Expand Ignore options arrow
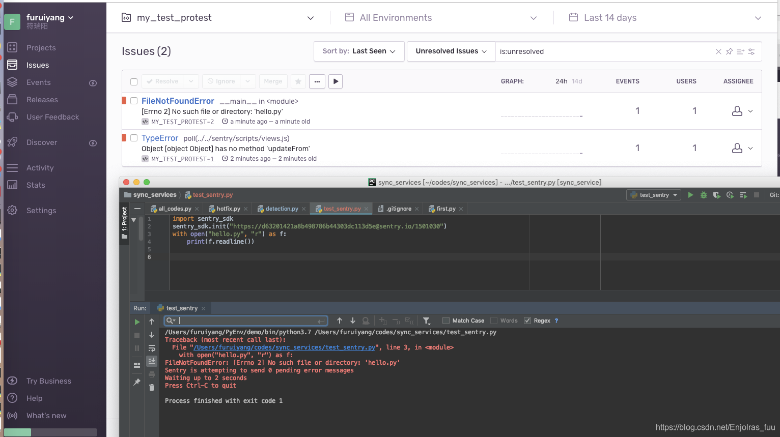Screen dimensions: 780x437 coord(247,81)
